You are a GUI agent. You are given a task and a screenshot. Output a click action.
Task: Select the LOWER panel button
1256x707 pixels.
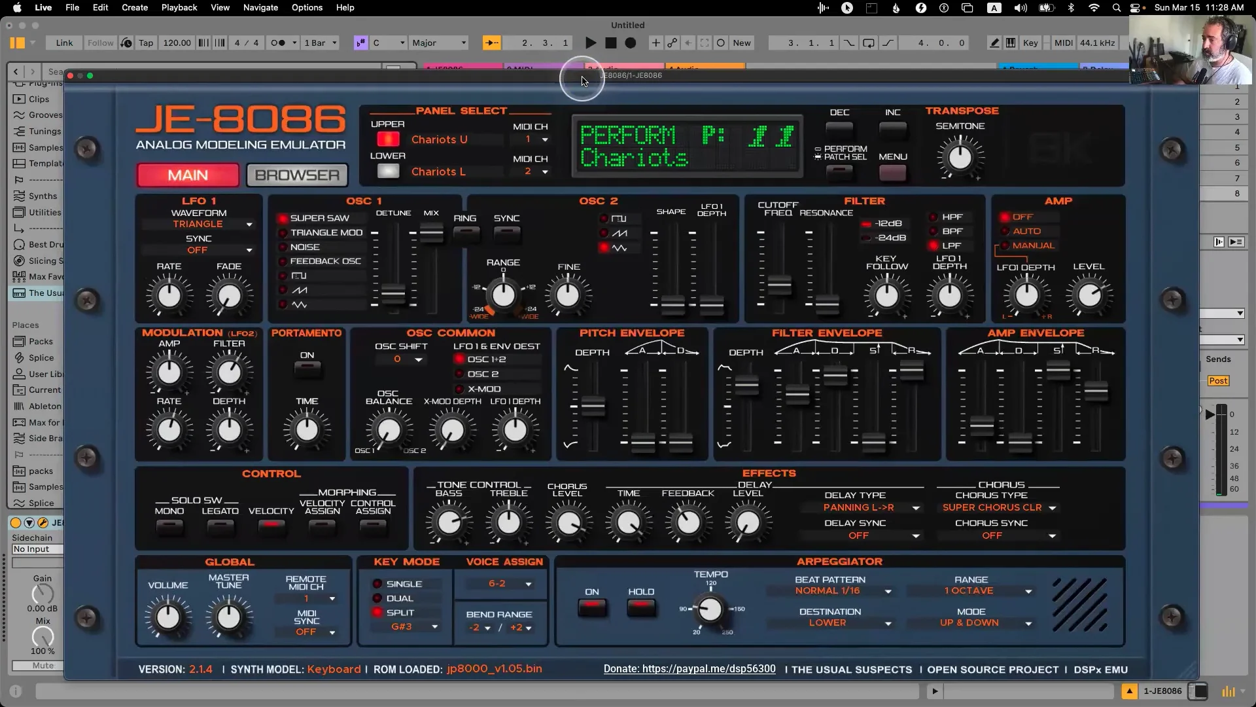388,172
